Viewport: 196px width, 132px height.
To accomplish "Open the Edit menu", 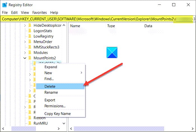I will (x=14, y=13).
